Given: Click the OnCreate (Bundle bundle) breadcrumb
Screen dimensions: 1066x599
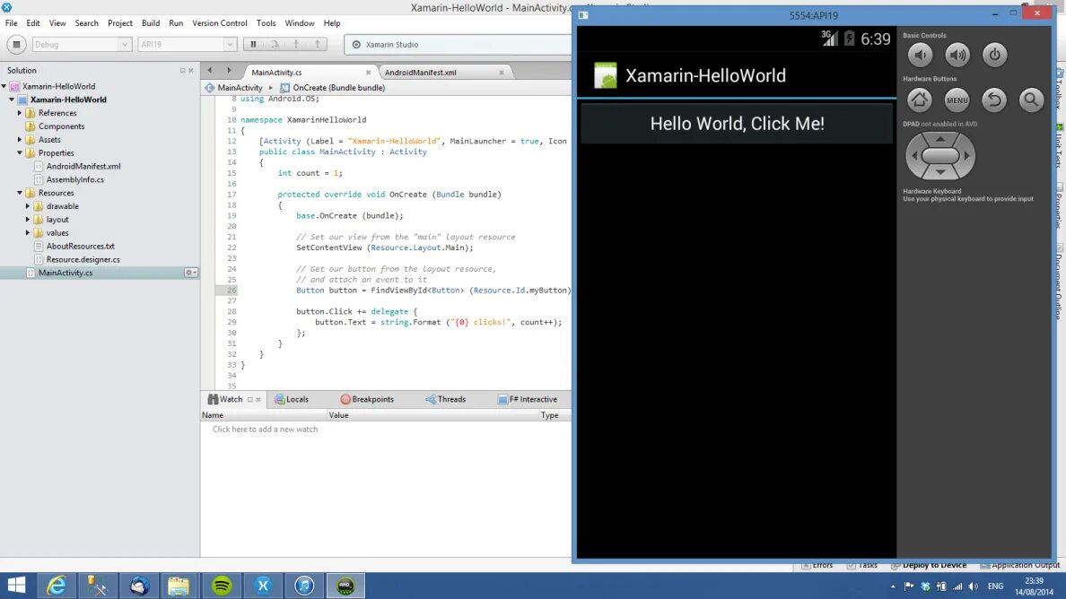Looking at the screenshot, I should (332, 88).
